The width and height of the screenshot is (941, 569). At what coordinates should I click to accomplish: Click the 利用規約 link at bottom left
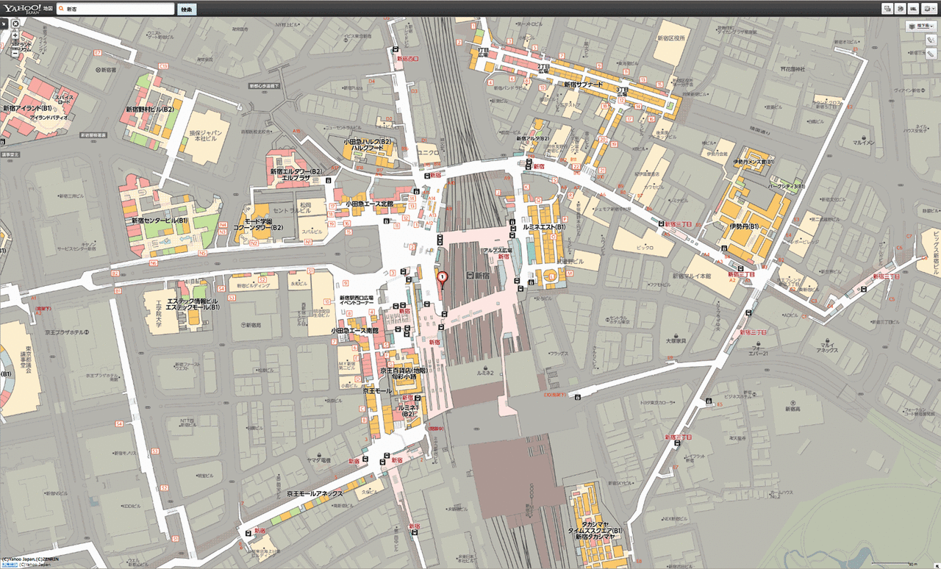click(8, 566)
